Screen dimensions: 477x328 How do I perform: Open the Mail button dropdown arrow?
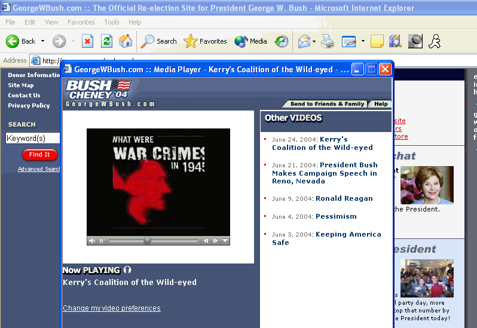(x=314, y=41)
